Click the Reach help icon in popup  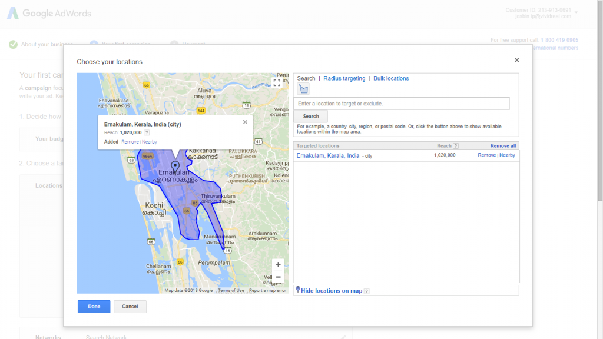[x=147, y=132]
